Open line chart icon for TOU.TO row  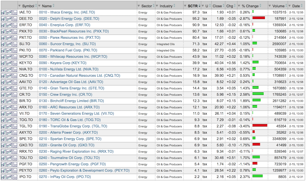click(9, 158)
